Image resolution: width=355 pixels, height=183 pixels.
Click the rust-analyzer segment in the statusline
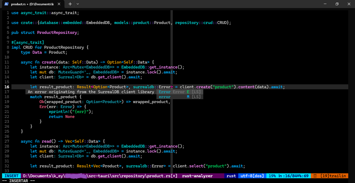(197, 176)
